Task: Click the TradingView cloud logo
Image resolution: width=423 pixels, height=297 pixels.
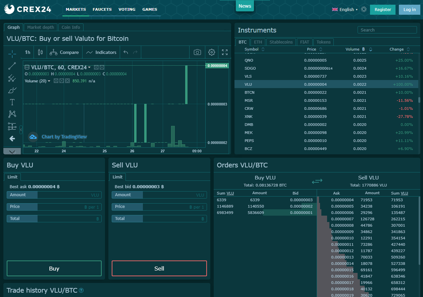Action: coord(33,137)
